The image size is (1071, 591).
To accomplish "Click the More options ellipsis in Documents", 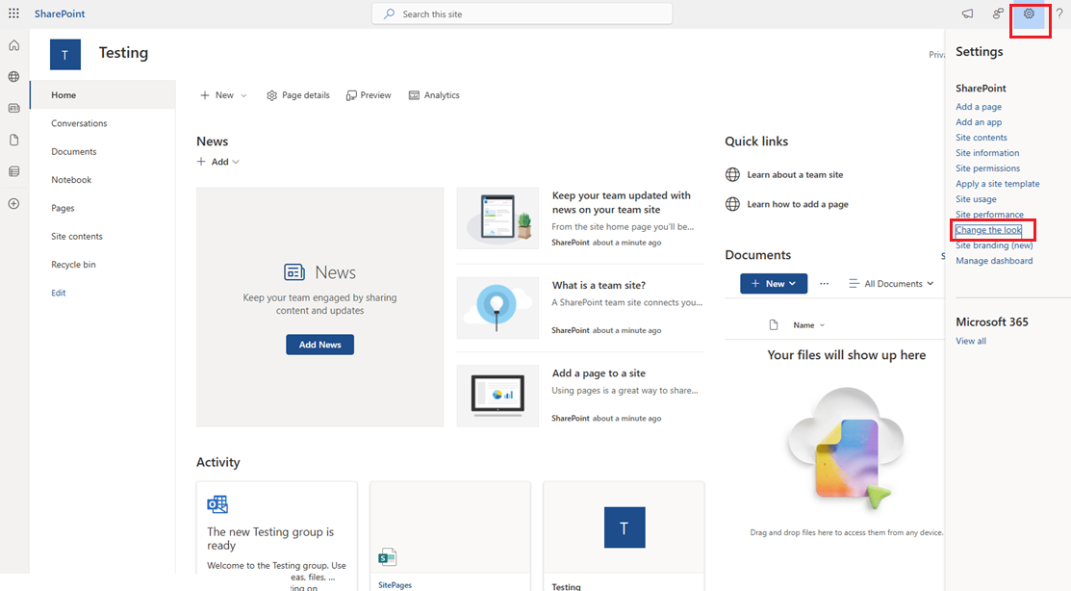I will (824, 283).
